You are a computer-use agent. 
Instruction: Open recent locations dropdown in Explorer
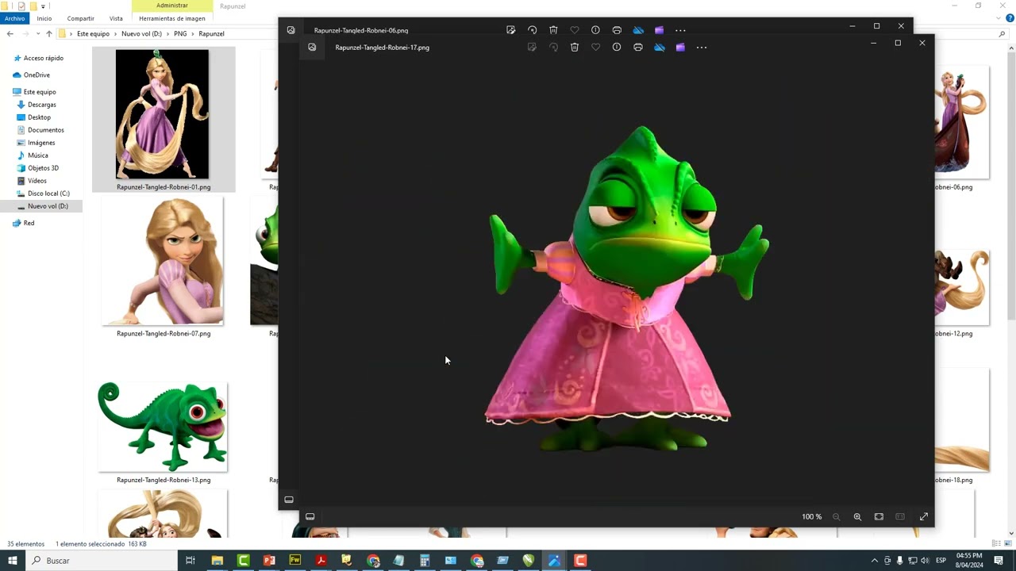37,34
